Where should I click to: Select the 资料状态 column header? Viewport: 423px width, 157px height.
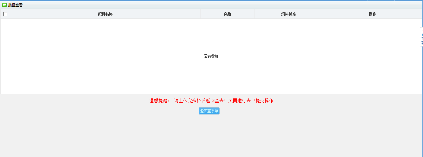click(289, 14)
